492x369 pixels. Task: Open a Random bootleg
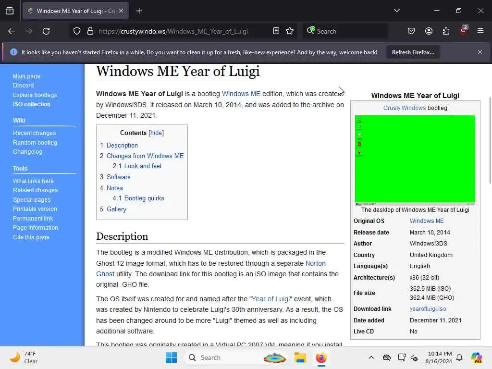coord(35,142)
